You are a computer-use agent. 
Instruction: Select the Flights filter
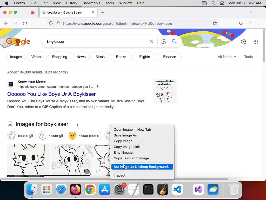[144, 57]
